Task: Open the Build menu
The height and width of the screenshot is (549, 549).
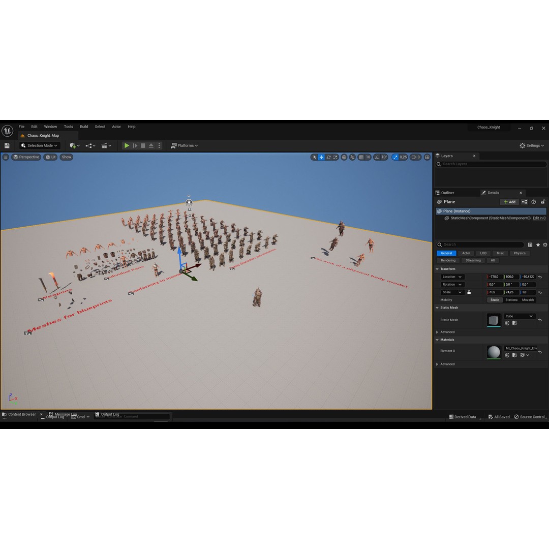Action: pyautogui.click(x=84, y=127)
